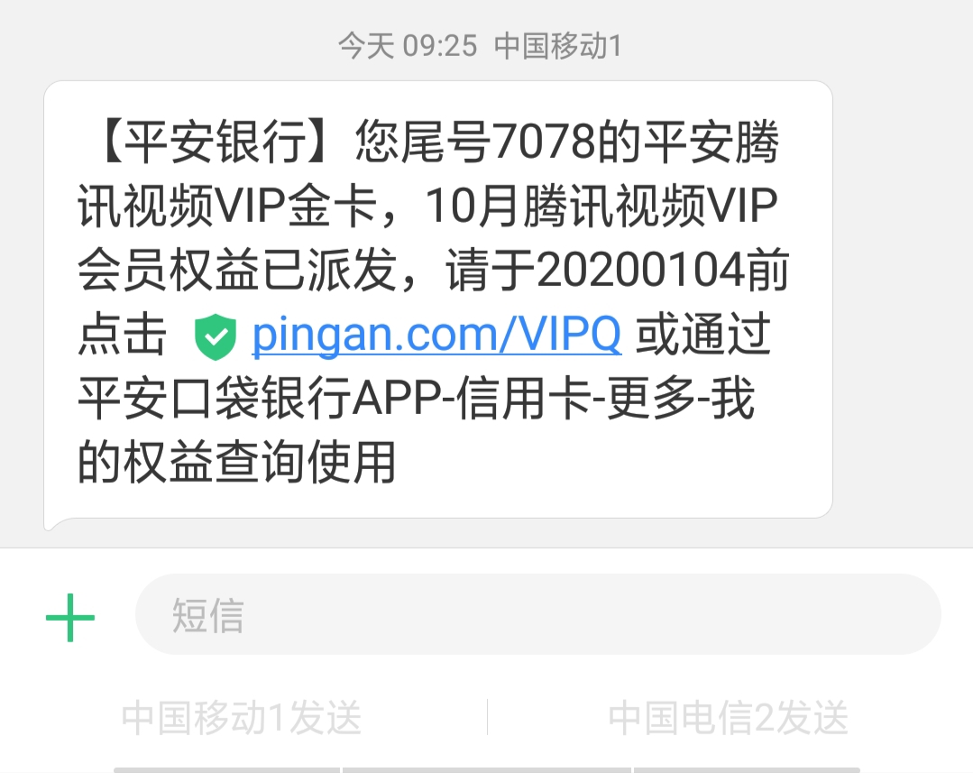
Task: Tap the 今天 09:25 timestamp label
Action: click(x=408, y=46)
